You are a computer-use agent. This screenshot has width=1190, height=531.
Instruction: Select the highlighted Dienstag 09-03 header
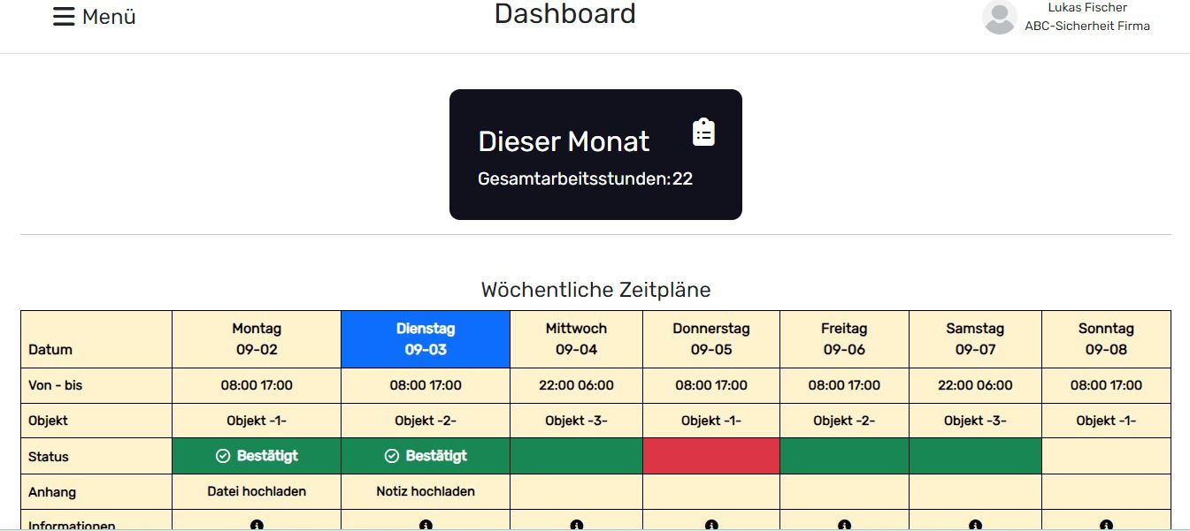click(426, 339)
